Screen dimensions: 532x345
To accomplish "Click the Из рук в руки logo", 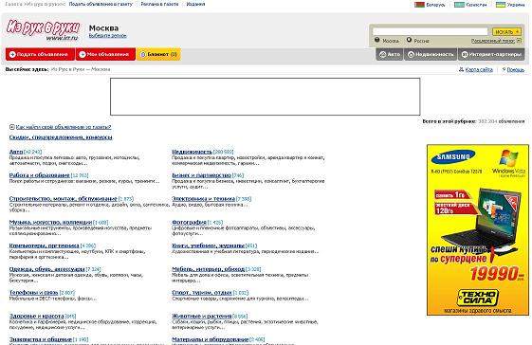I will tap(43, 30).
